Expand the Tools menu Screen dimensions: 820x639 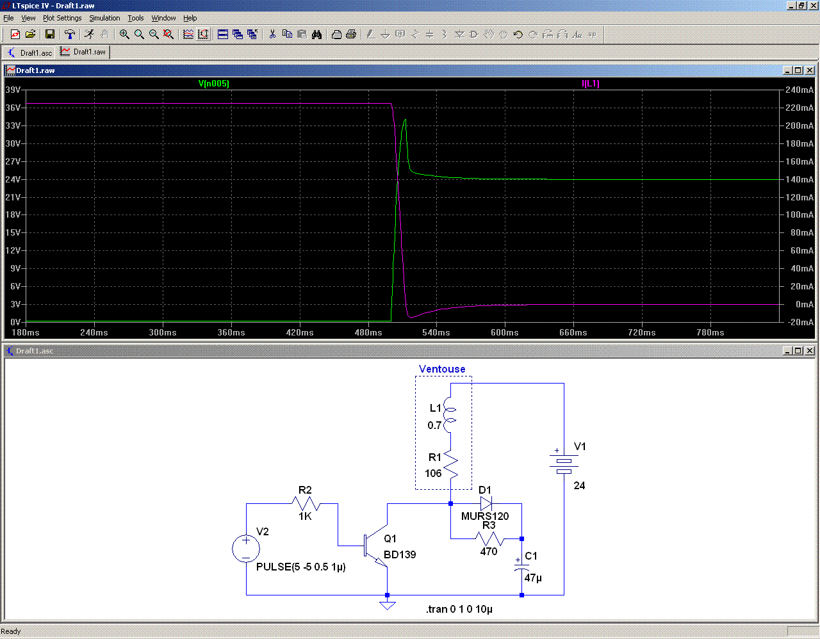pyautogui.click(x=135, y=18)
